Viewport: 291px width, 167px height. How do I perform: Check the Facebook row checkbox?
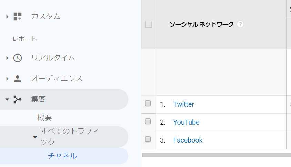148,139
